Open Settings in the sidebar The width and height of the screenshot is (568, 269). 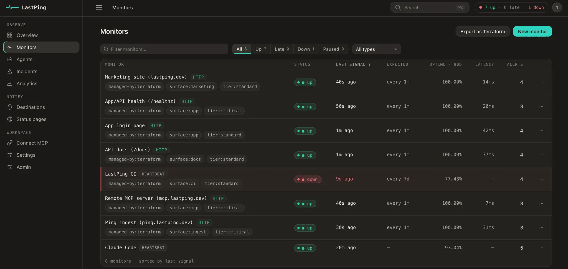(41, 155)
